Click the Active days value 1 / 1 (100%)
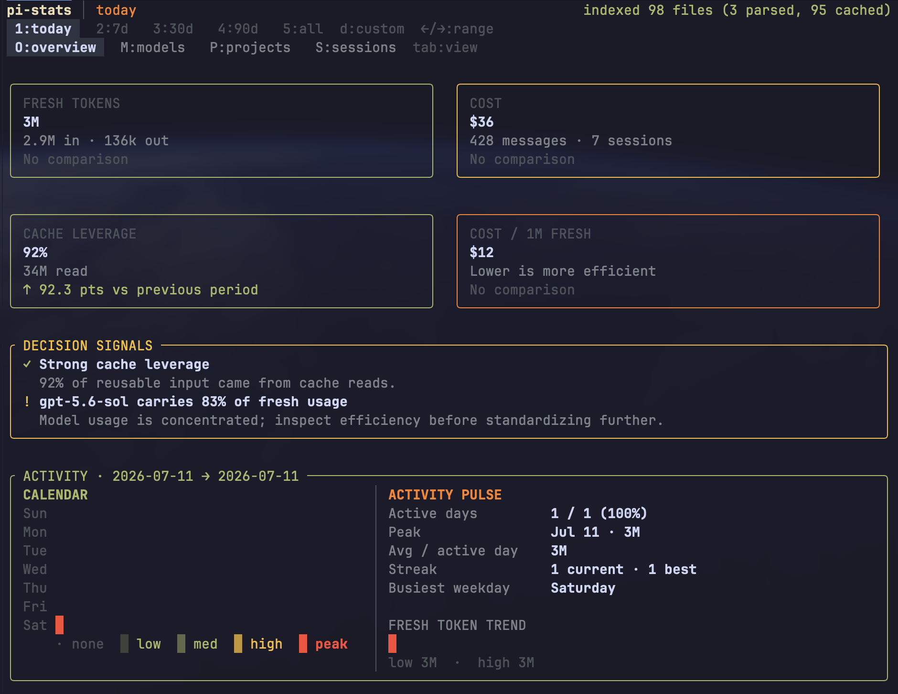 tap(599, 513)
